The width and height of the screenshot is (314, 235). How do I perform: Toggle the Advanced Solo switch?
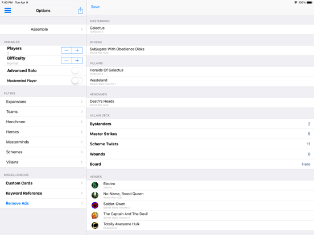tap(77, 70)
